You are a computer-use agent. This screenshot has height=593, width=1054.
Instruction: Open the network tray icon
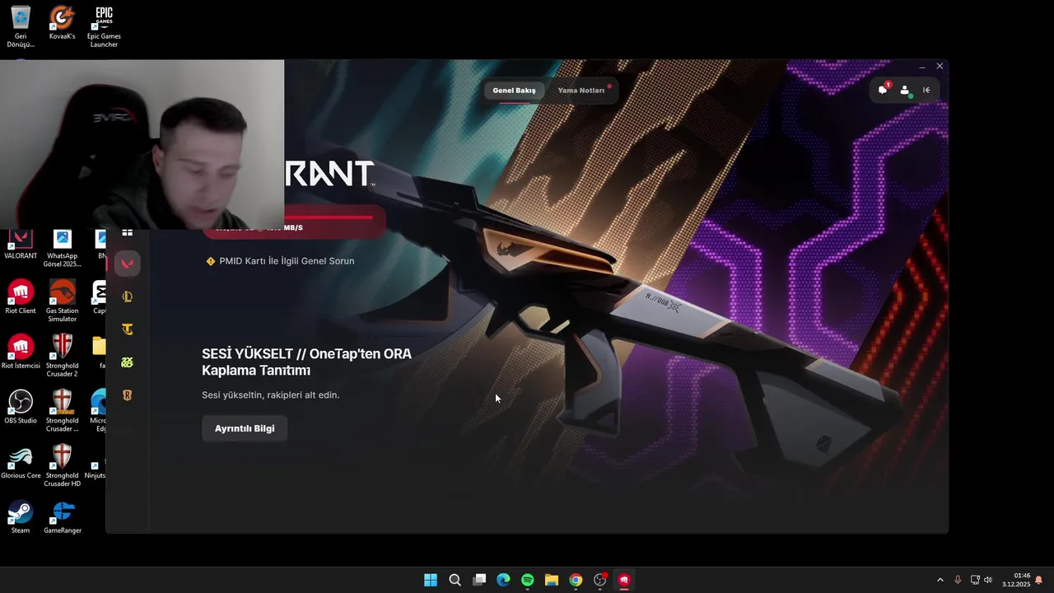click(x=975, y=580)
